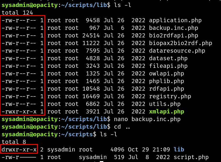Image resolution: width=221 pixels, height=162 pixels.
Task: Select the dataresource.php listing
Action: click(177, 51)
